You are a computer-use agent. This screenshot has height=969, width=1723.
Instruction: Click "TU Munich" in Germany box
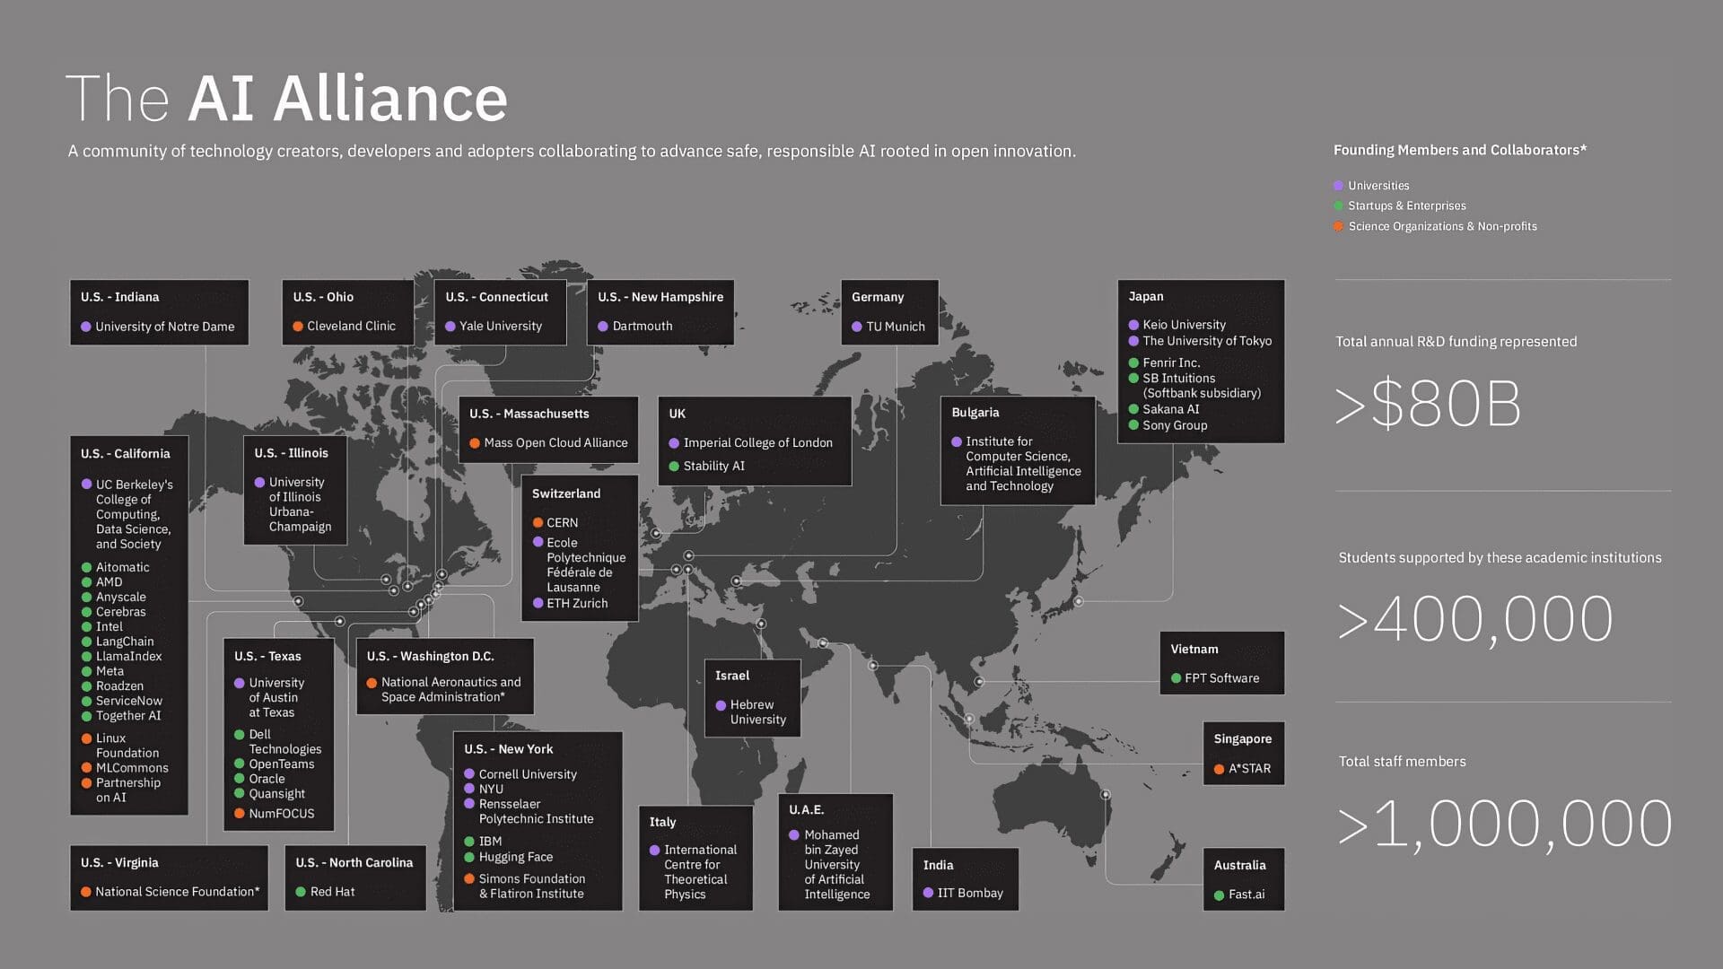pos(896,327)
